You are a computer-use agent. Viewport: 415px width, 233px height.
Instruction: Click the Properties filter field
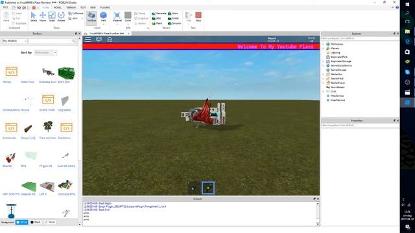coord(360,125)
